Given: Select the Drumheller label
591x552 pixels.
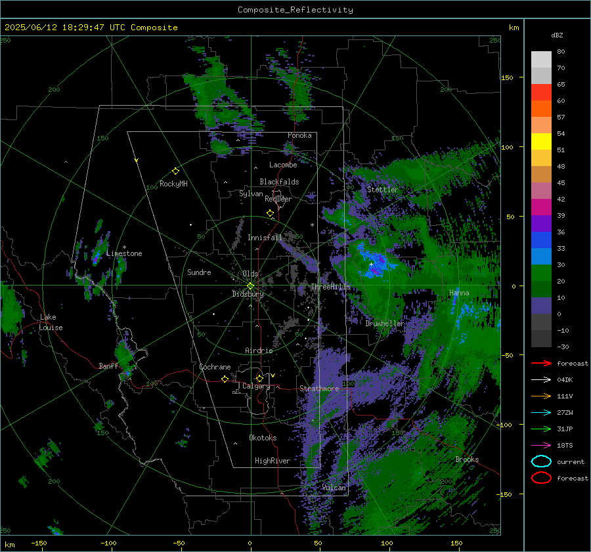Looking at the screenshot, I should [x=384, y=324].
